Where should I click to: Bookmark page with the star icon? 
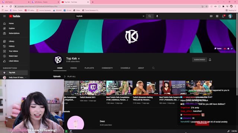click(x=206, y=7)
